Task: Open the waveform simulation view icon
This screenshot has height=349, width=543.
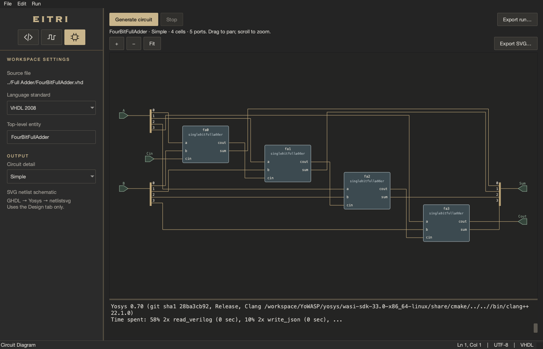Action: click(x=52, y=37)
